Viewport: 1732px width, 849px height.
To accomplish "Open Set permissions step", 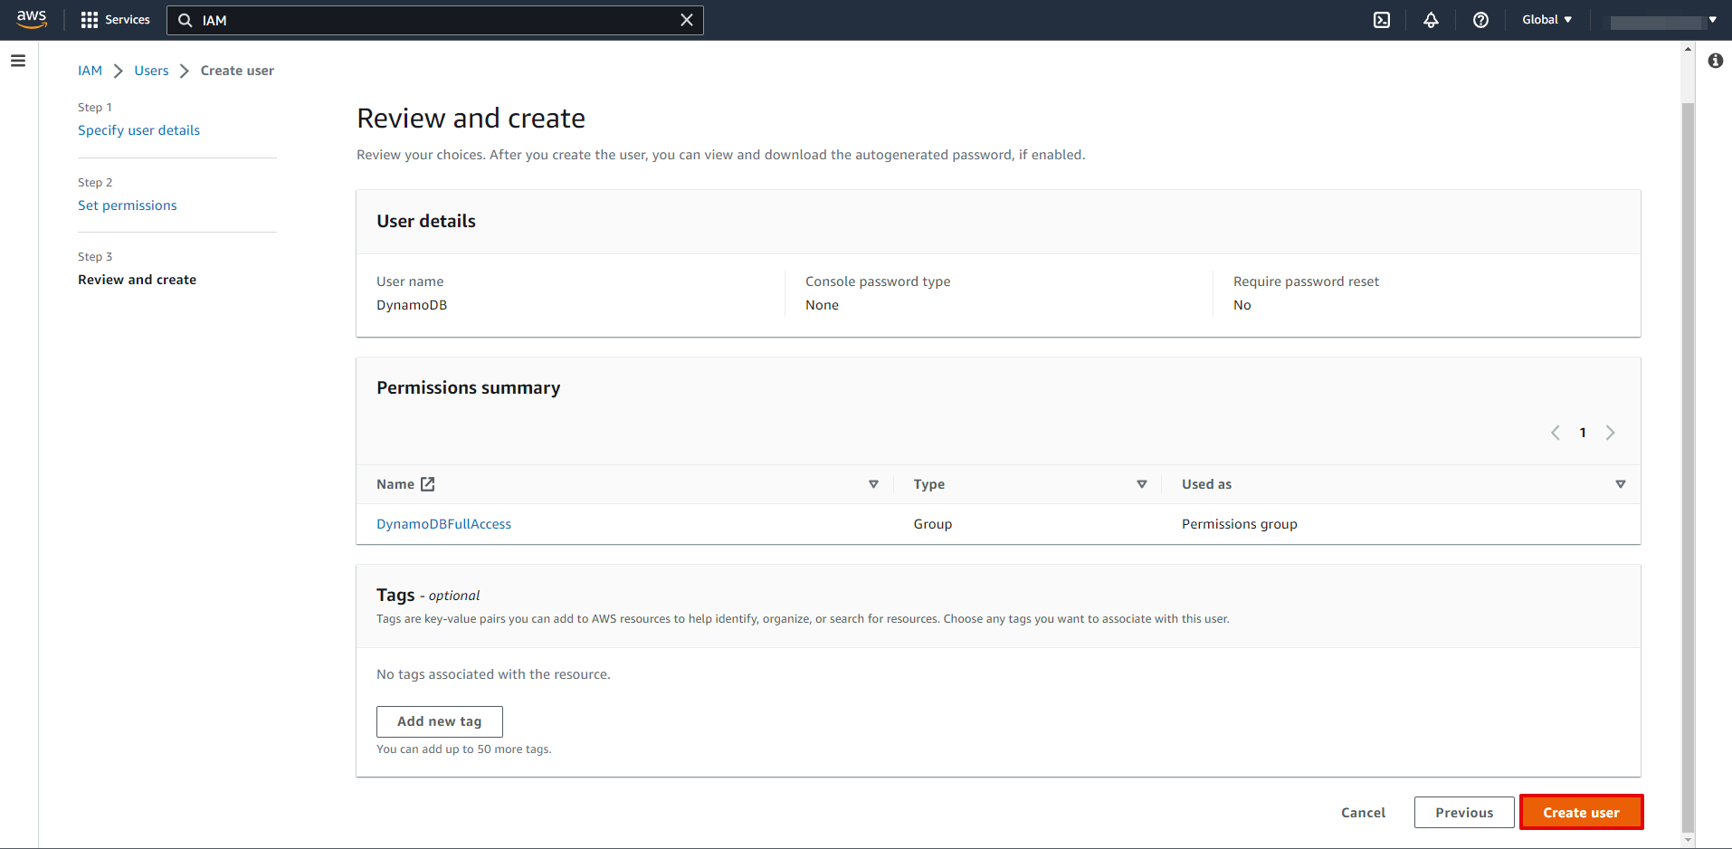I will click(128, 205).
